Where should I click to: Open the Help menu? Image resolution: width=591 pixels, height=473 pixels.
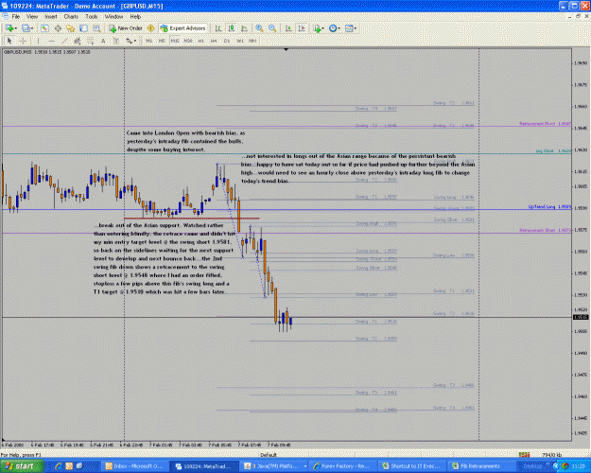pos(135,17)
